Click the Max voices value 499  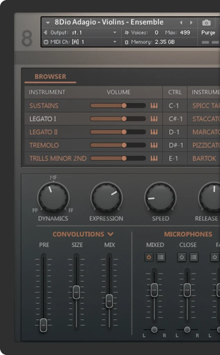pos(185,33)
